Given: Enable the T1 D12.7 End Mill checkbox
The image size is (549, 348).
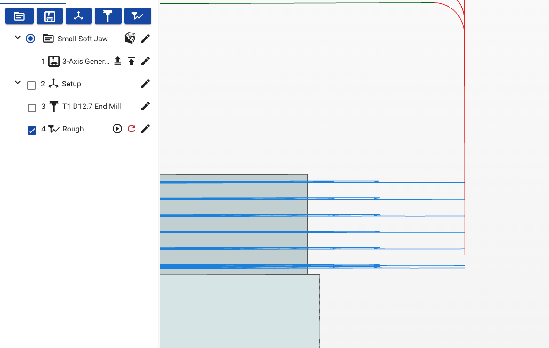Looking at the screenshot, I should click(32, 108).
